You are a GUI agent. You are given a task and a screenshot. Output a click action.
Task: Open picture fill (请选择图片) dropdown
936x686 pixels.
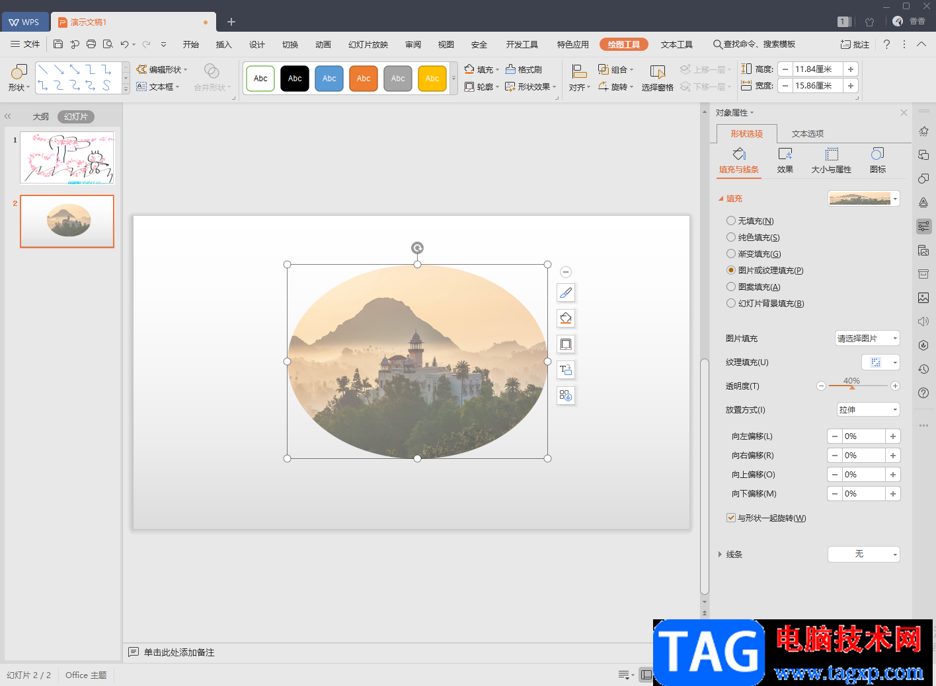coord(867,338)
